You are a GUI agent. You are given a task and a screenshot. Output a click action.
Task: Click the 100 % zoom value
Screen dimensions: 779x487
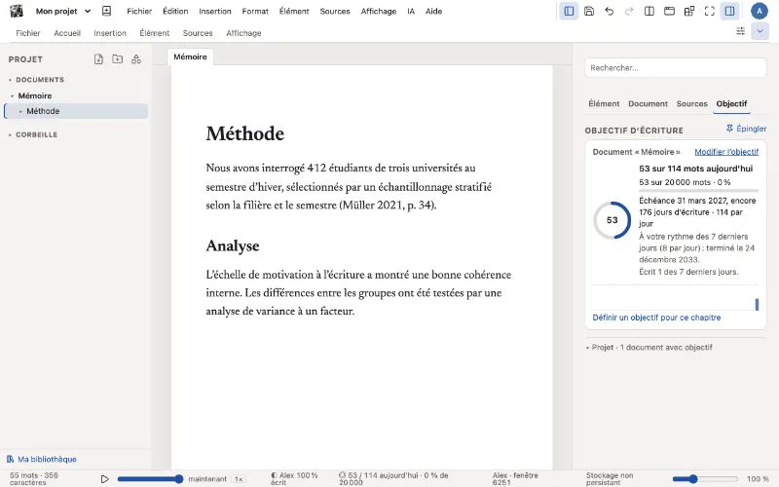[758, 479]
